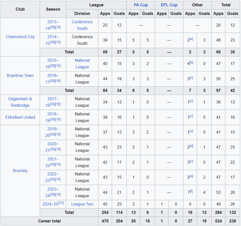Select the Season column header
This screenshot has height=226, width=241.
(x=53, y=9)
